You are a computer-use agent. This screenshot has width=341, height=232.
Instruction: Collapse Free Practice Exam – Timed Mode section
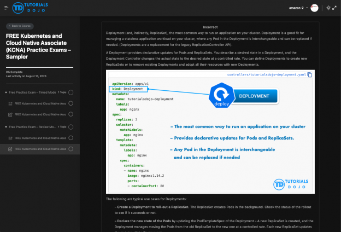(x=6, y=92)
